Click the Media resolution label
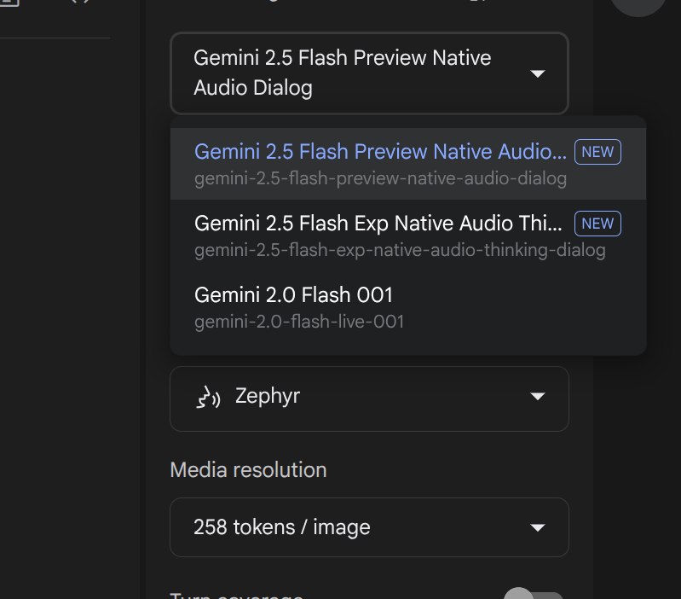 (x=248, y=470)
